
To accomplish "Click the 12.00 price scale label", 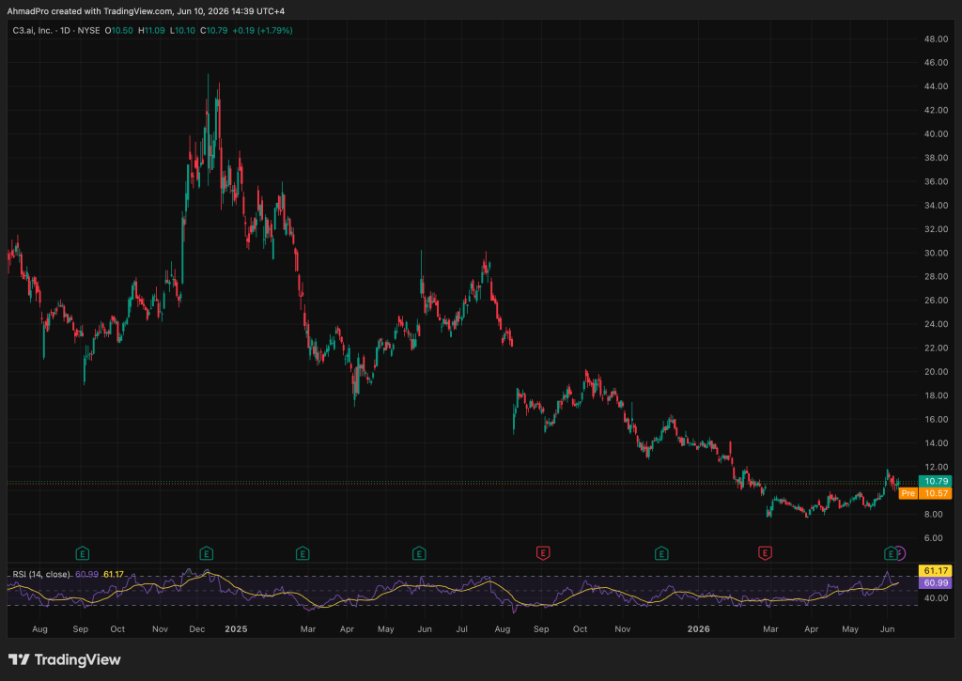I will [937, 467].
